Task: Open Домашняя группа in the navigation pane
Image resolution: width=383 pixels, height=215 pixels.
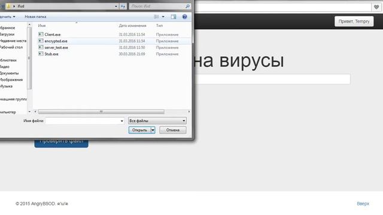Action: [13, 99]
